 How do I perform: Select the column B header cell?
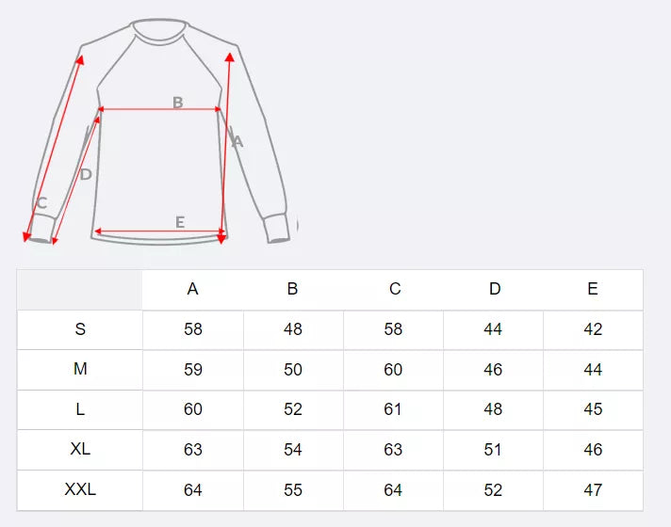293,289
